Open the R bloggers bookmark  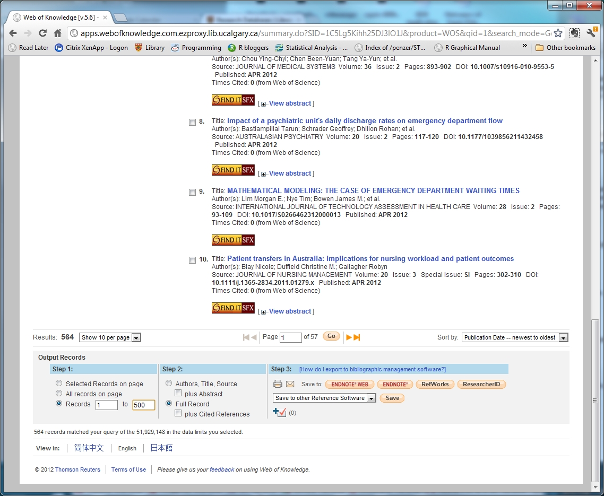(x=248, y=47)
